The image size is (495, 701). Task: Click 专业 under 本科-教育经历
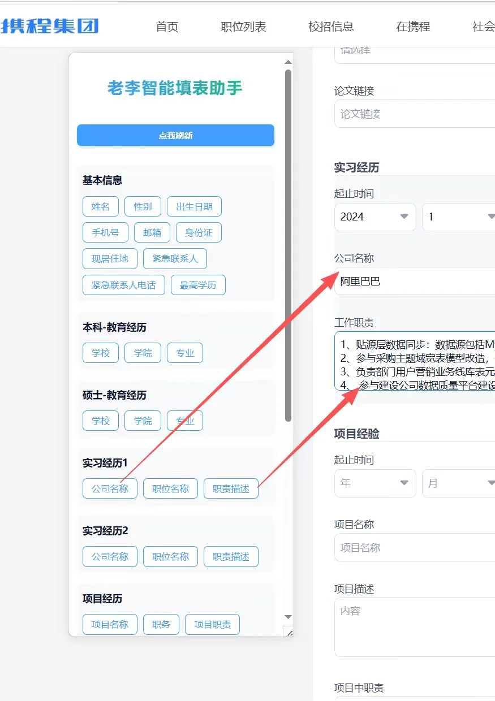(185, 353)
